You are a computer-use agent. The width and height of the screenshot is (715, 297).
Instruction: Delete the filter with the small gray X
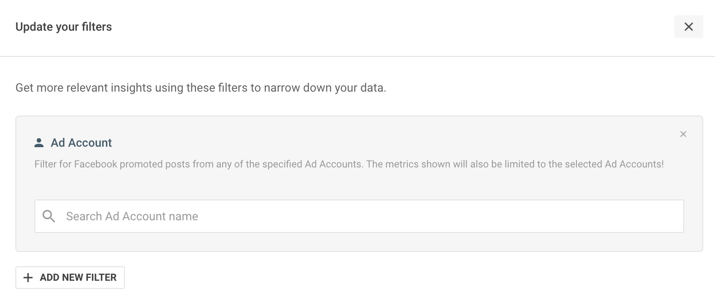[x=683, y=134]
